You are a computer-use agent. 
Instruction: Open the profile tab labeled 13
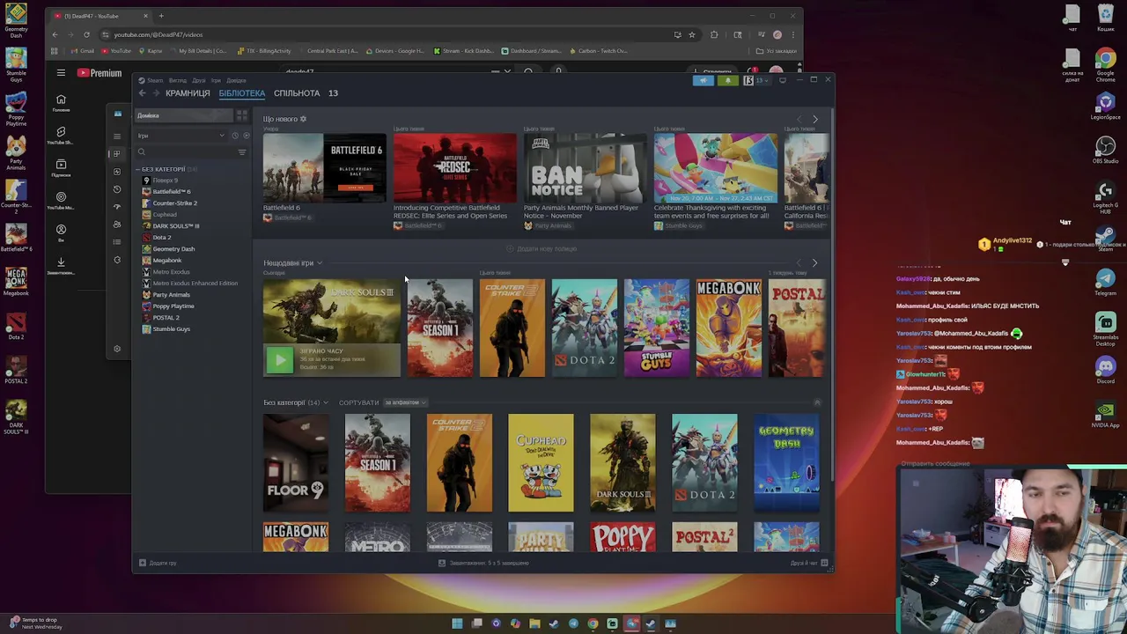(333, 93)
